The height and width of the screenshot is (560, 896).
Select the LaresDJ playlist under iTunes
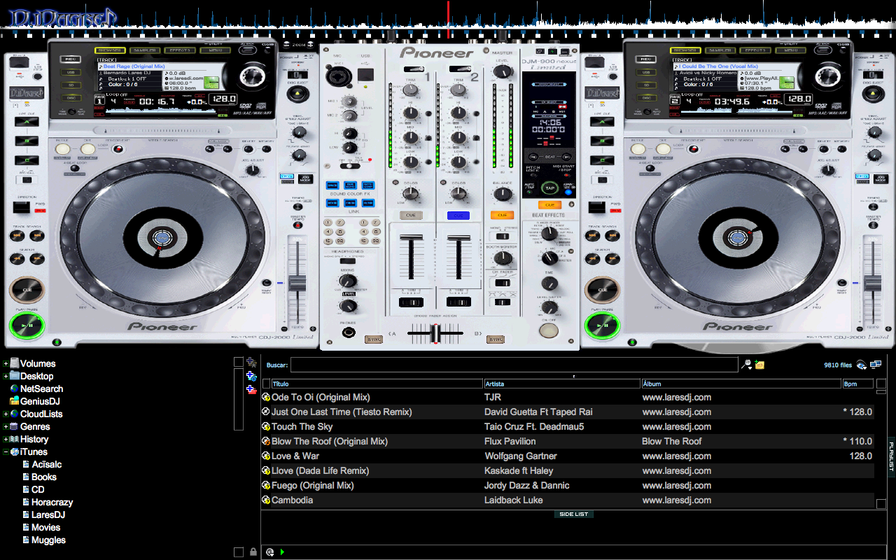pos(48,515)
